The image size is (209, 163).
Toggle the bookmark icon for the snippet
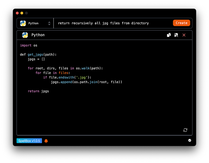pyautogui.click(x=176, y=35)
